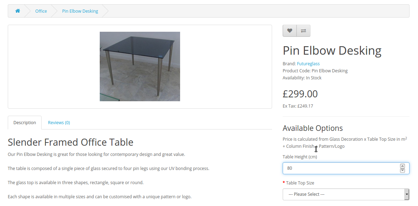Viewport: 418px width, 206px height.
Task: Go to the home page via house icon
Action: (x=18, y=11)
